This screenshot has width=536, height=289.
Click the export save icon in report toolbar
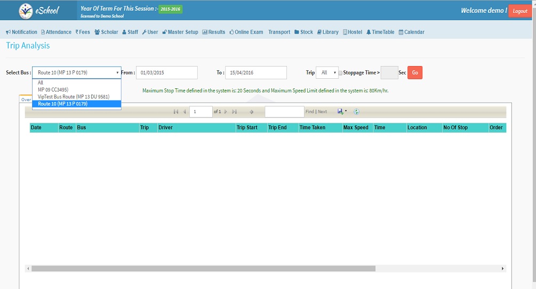340,112
